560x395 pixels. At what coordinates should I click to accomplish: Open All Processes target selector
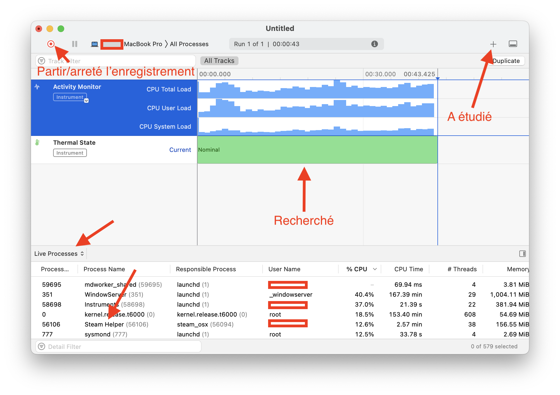189,44
